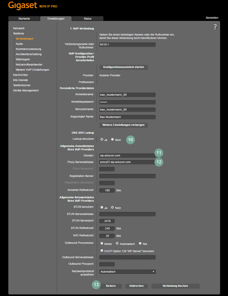This screenshot has height=296, width=228.
Task: Focus the Anmelde-Refreshzeit field
Action: [107, 190]
